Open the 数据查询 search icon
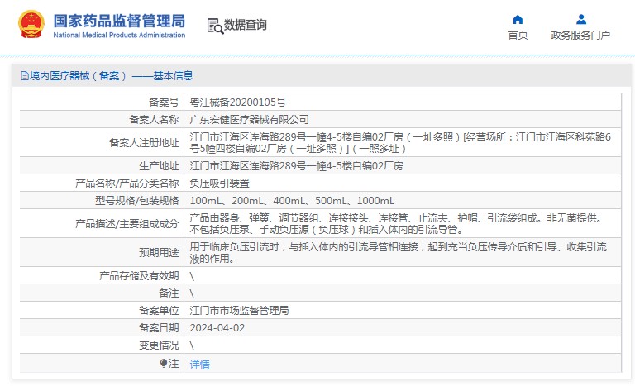This screenshot has height=386, width=635. (x=215, y=26)
